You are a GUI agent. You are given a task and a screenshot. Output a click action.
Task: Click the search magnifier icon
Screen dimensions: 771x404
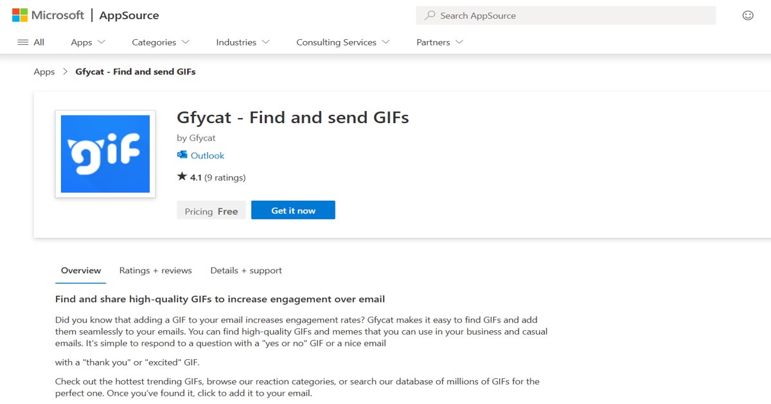pos(430,15)
